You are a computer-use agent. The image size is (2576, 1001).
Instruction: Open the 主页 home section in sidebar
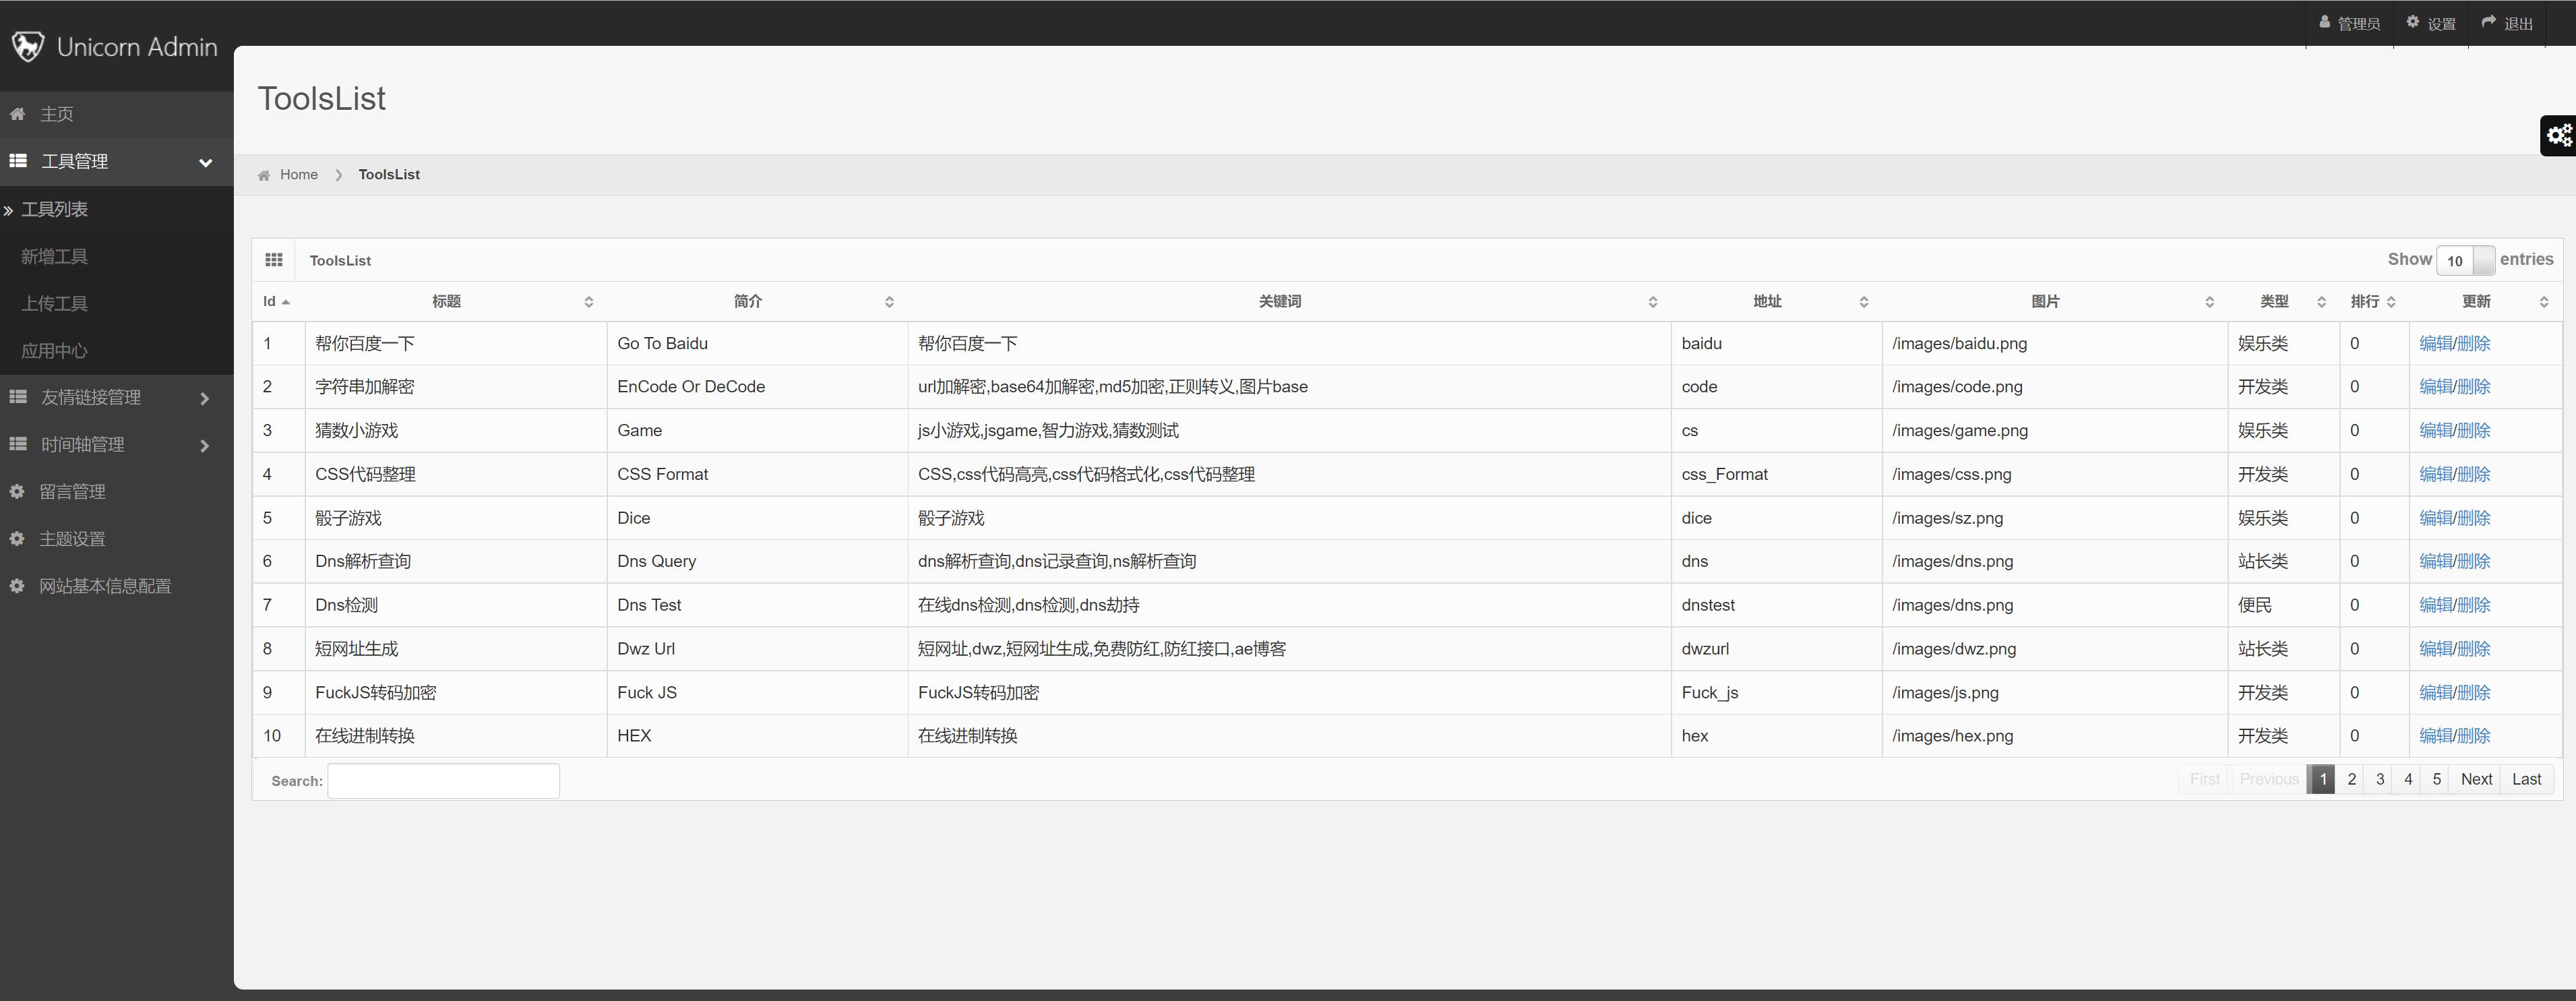pos(57,114)
